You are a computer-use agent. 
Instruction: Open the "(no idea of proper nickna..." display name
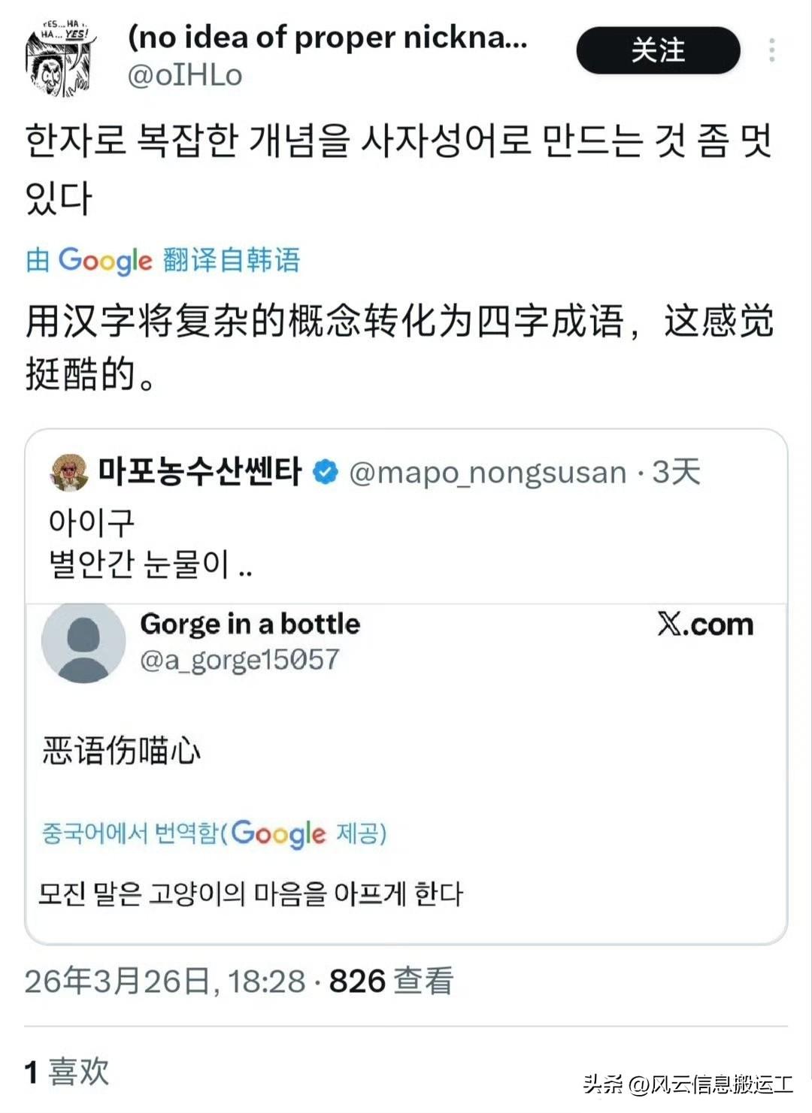coord(328,37)
